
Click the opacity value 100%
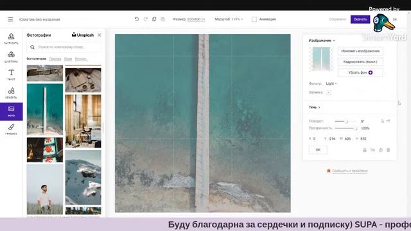(365, 128)
